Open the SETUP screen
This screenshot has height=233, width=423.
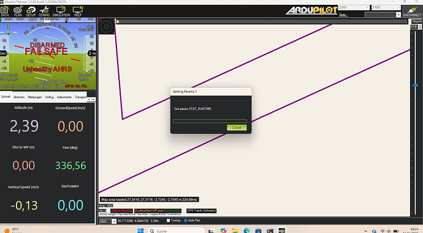31,11
